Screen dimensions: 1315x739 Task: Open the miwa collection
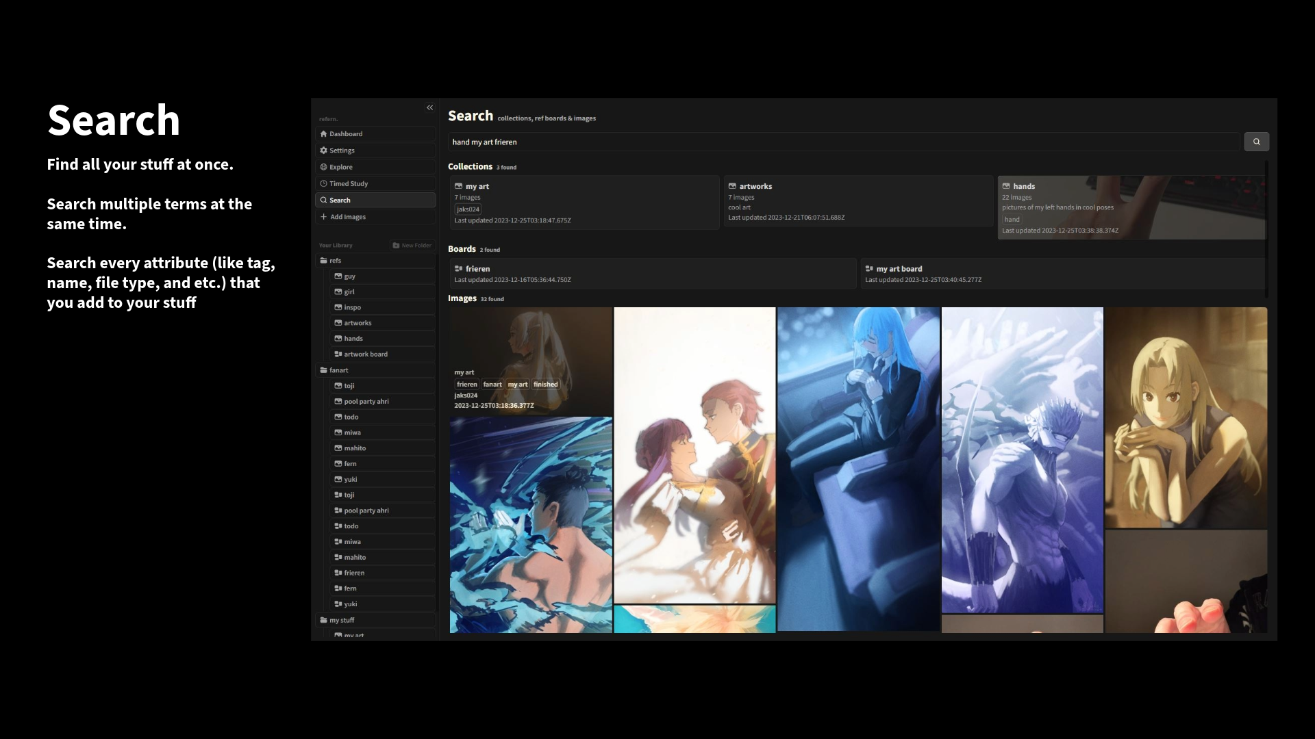point(384,432)
